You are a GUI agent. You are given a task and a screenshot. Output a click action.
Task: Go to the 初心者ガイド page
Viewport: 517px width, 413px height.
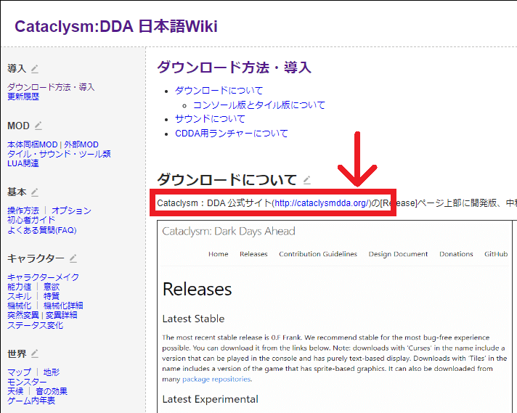point(31,220)
